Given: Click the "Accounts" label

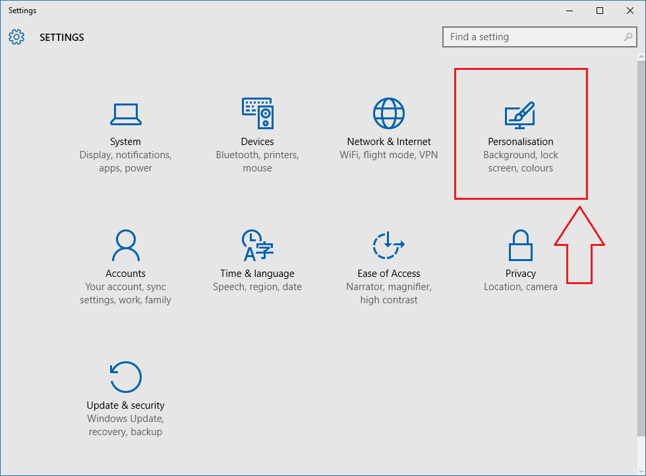Looking at the screenshot, I should coord(126,274).
